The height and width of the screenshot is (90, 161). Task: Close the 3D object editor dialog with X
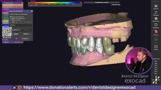(32, 11)
